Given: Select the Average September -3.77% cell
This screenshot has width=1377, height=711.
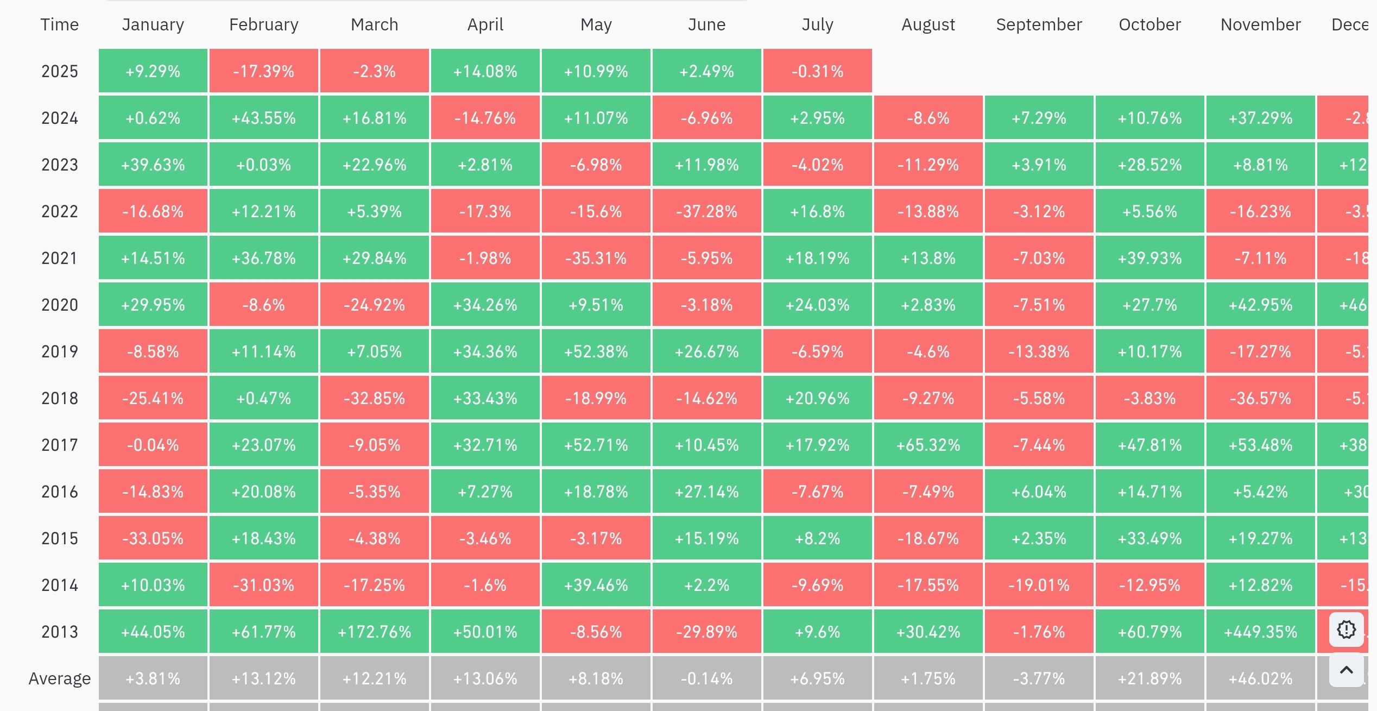Looking at the screenshot, I should click(x=1039, y=678).
